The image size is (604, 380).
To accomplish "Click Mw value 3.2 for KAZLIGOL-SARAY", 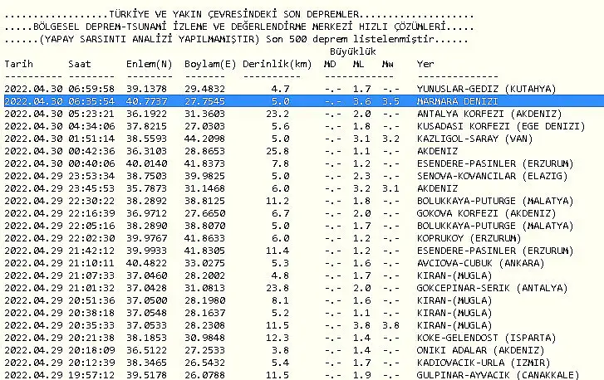I will [390, 139].
